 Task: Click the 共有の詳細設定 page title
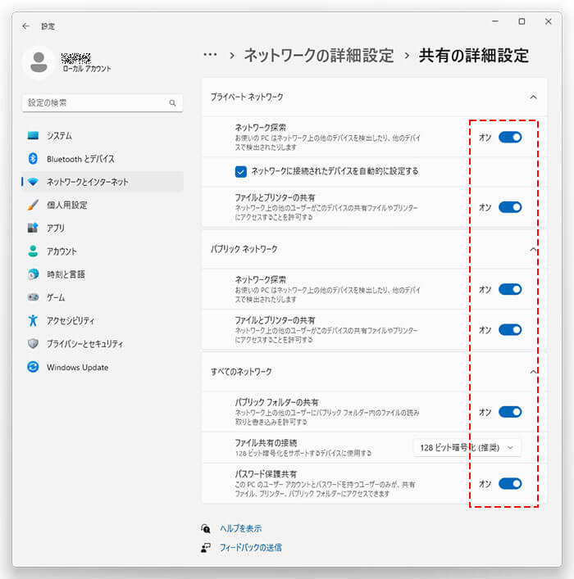(474, 56)
